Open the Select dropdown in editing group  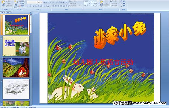pyautogui.click(x=124, y=6)
